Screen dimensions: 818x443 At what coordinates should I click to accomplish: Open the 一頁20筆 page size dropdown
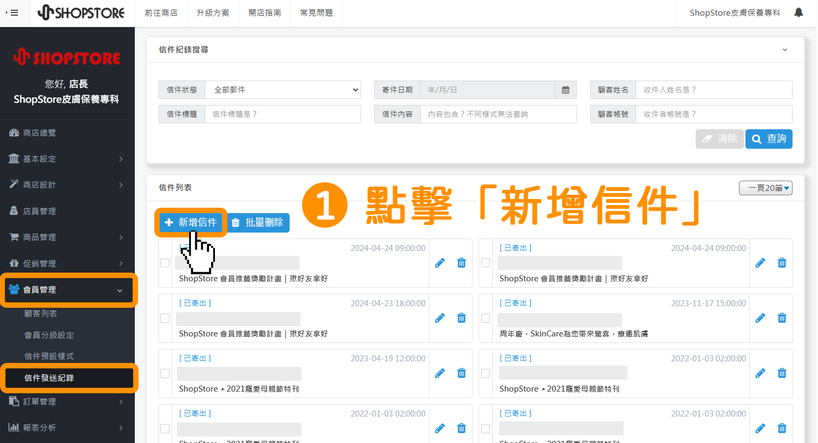[765, 188]
